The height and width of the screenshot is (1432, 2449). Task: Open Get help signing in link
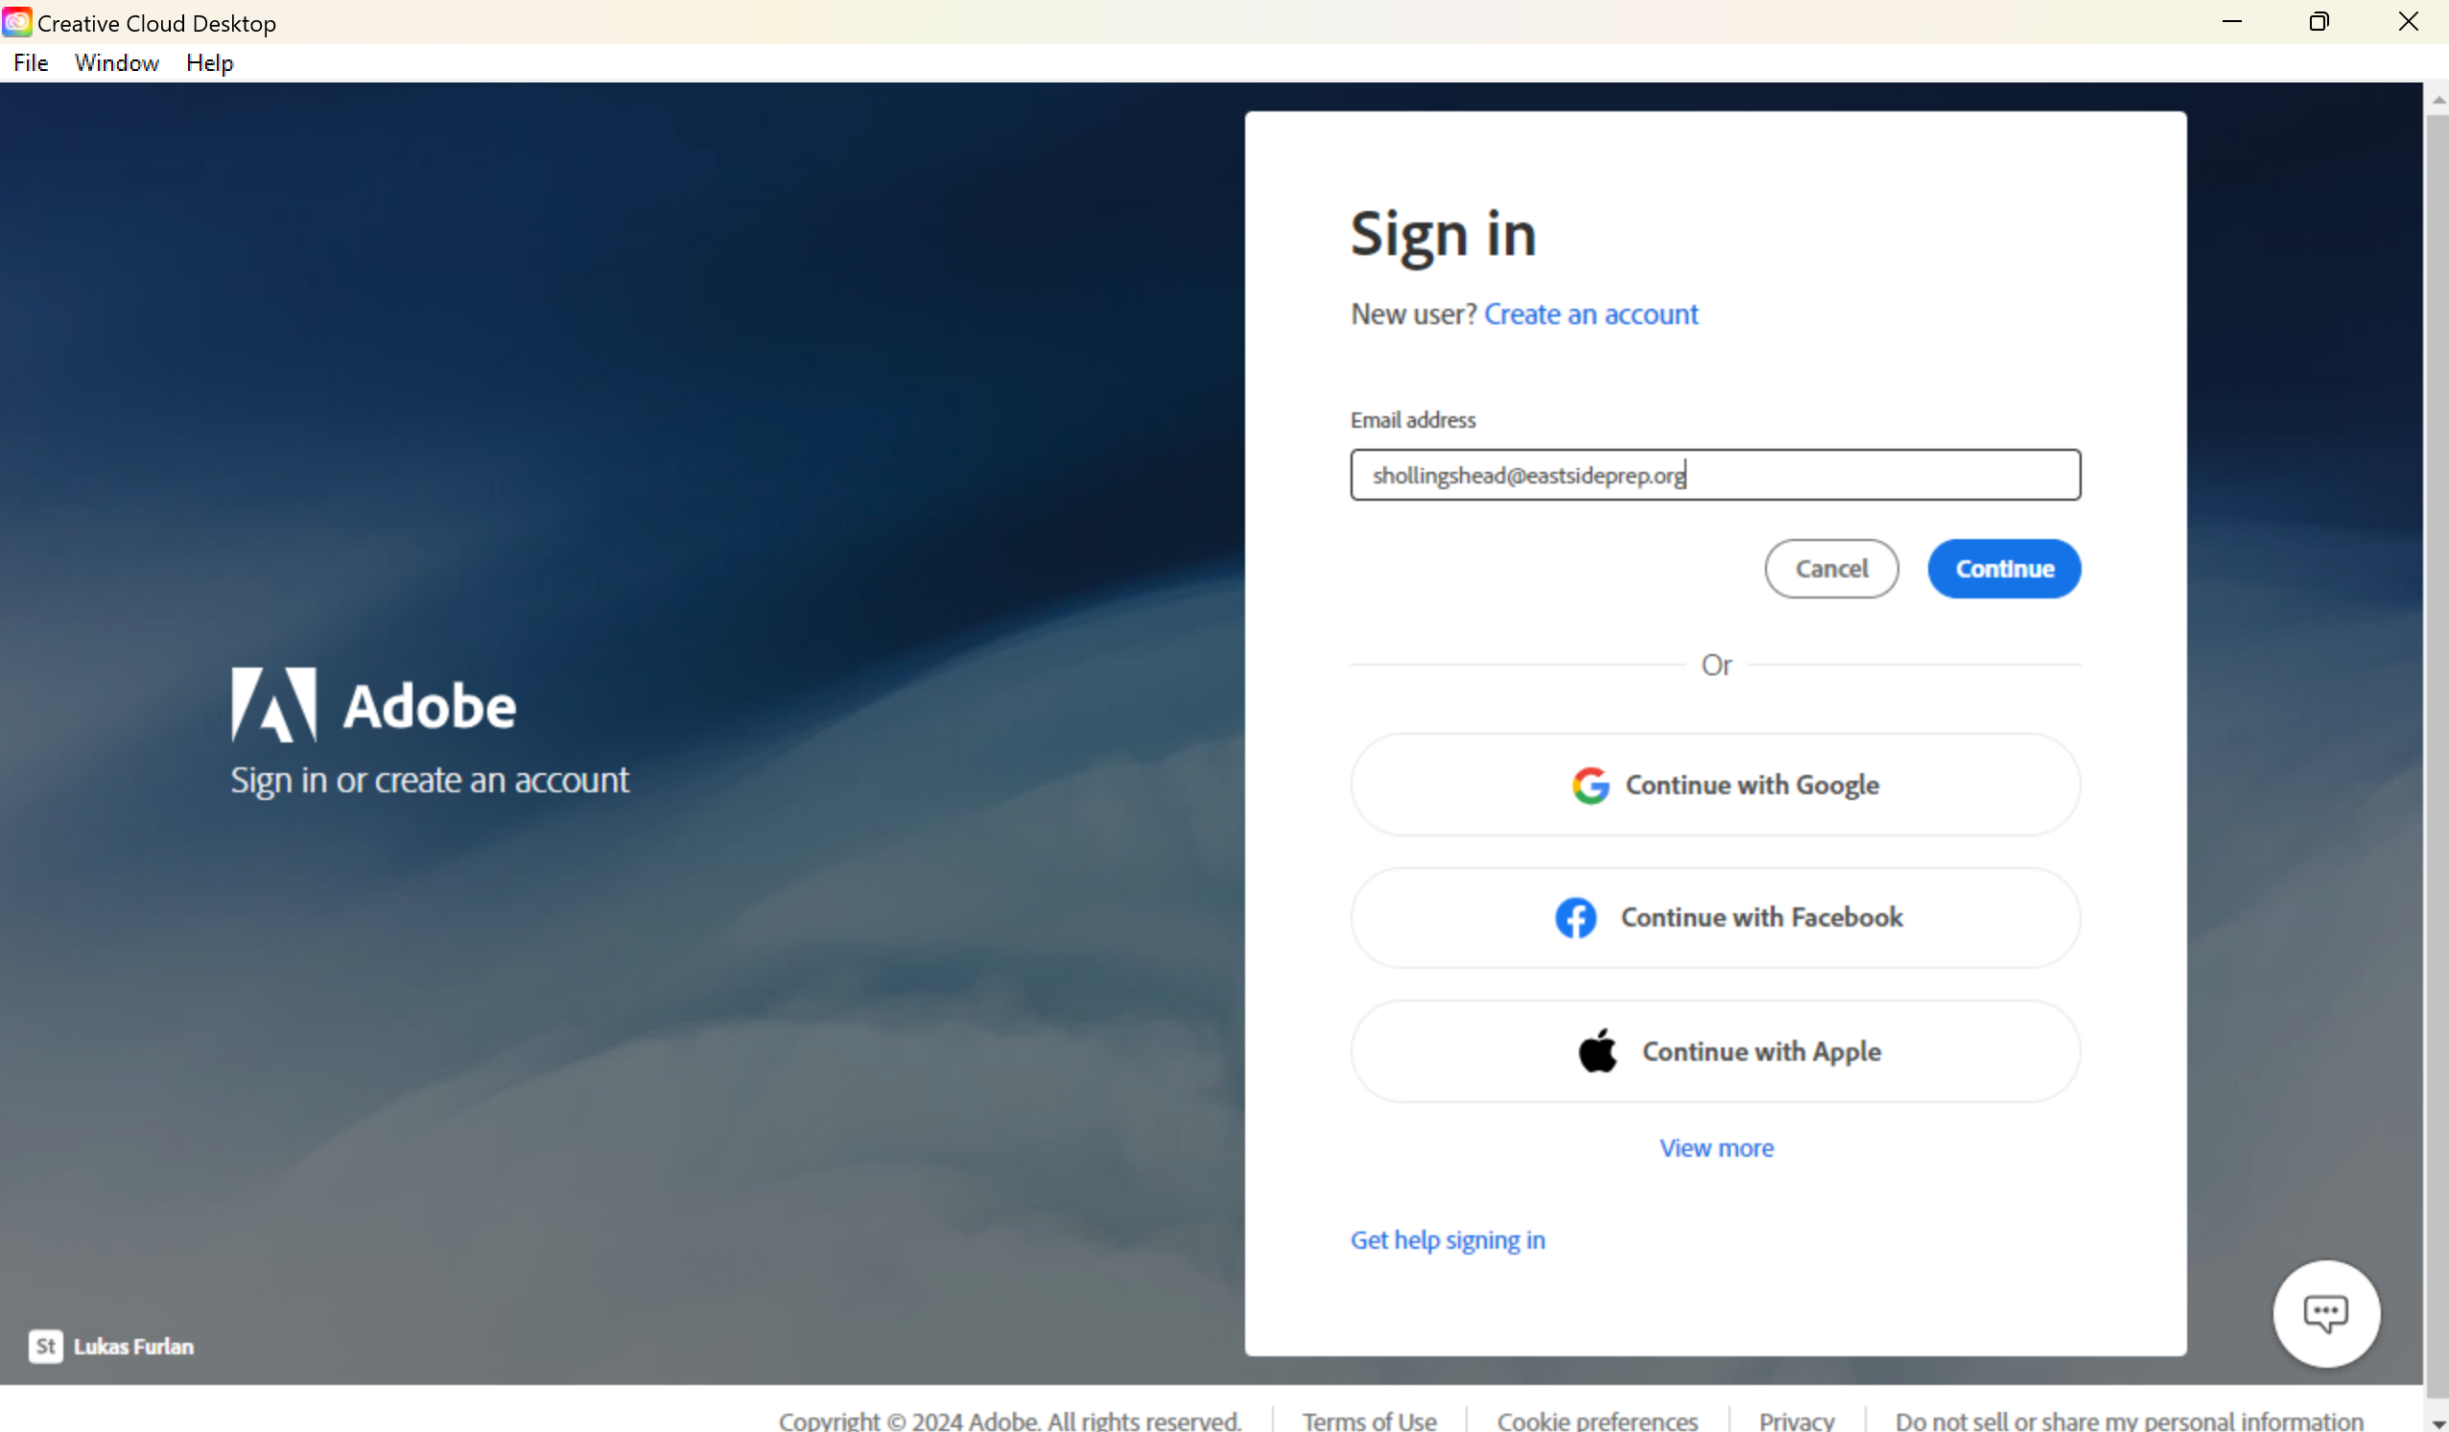point(1447,1240)
